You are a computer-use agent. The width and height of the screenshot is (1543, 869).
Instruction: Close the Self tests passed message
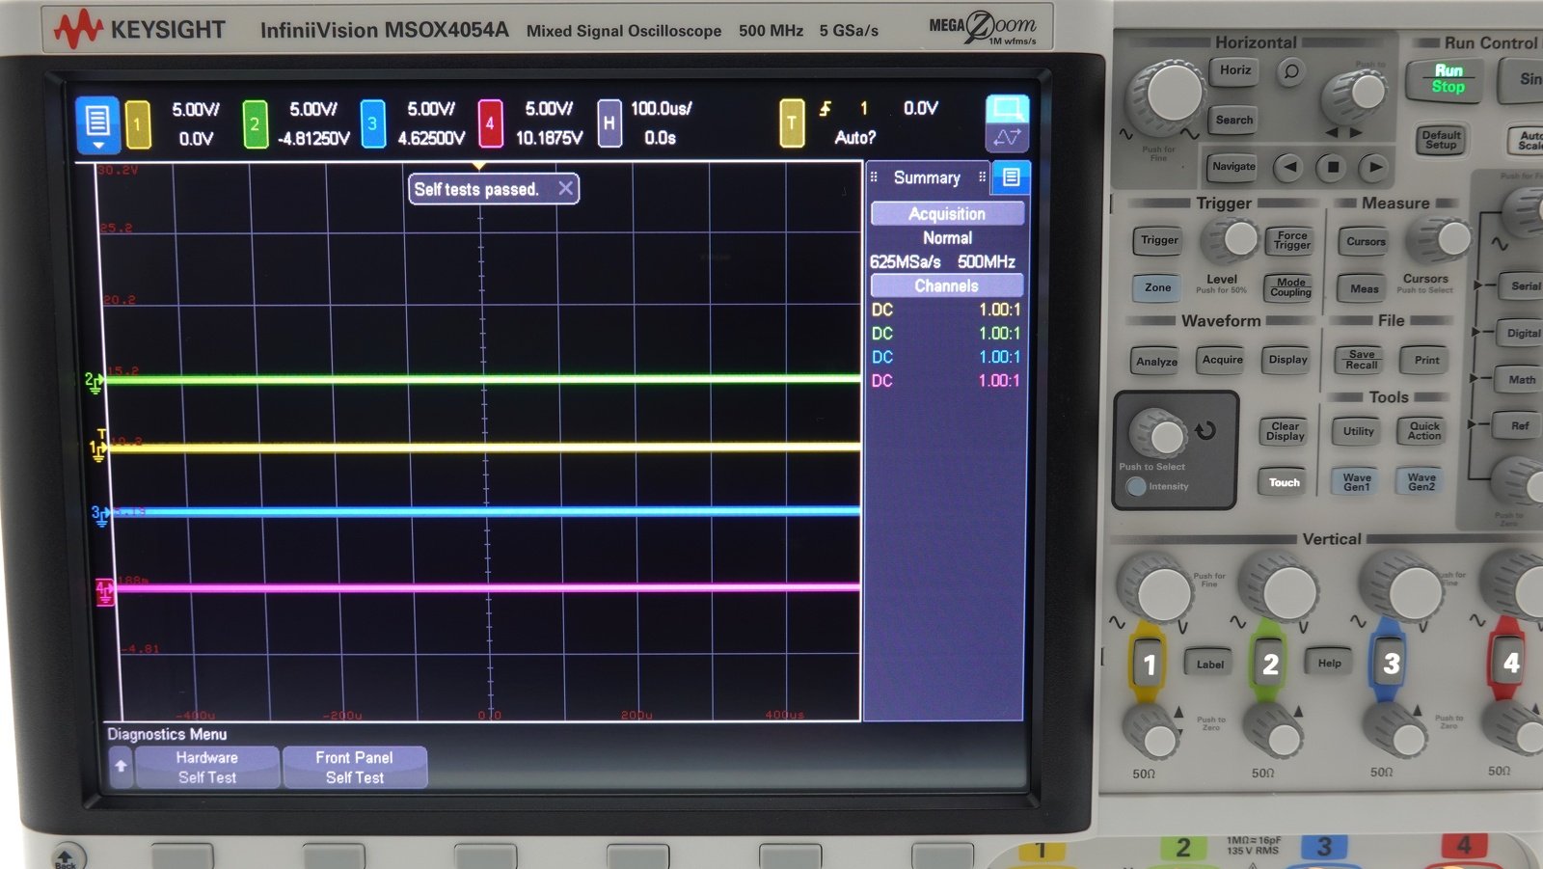click(x=566, y=189)
